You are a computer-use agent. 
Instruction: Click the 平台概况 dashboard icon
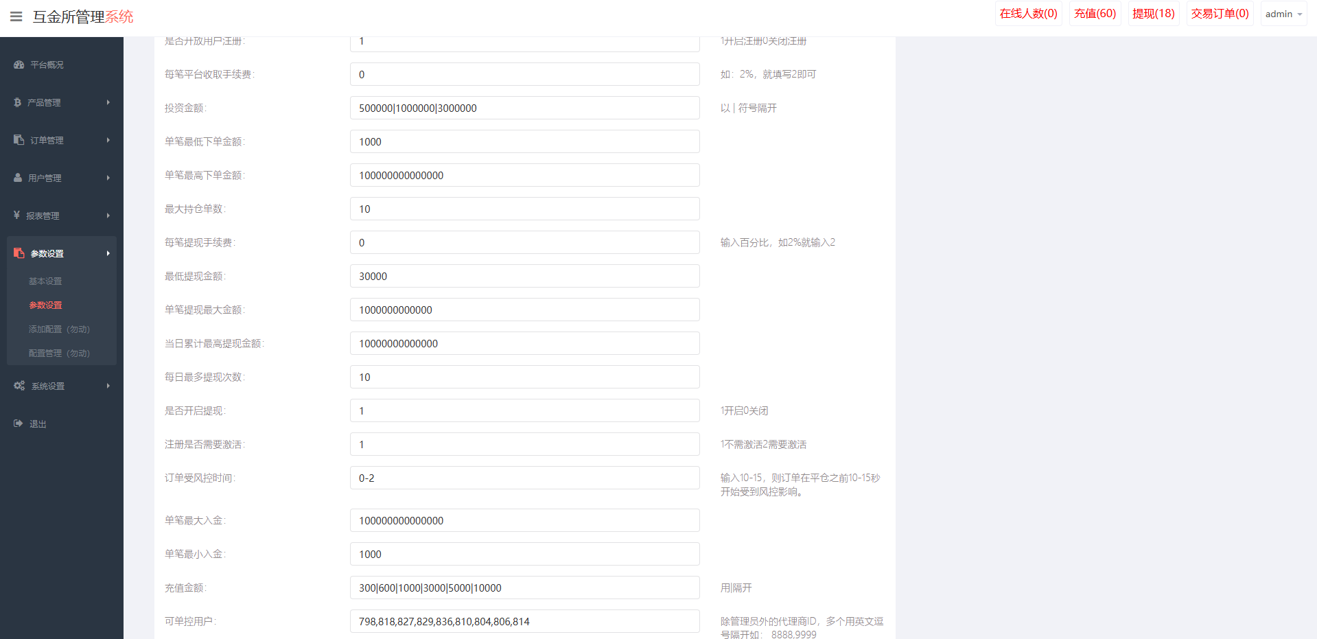(19, 65)
